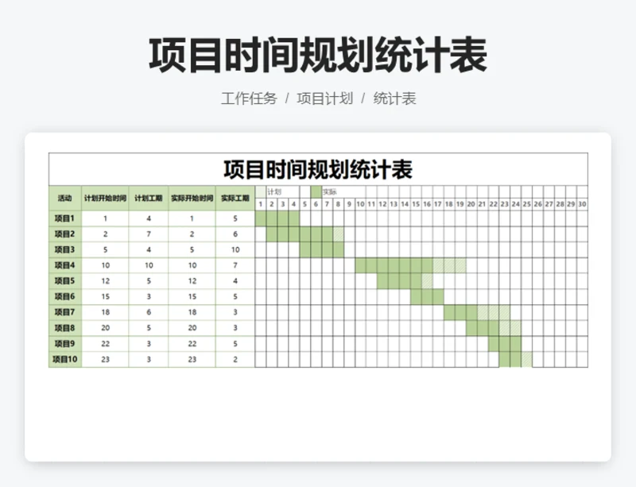Select 项目5 计划开始时间 cell showing 12
The height and width of the screenshot is (487, 636).
(x=105, y=281)
